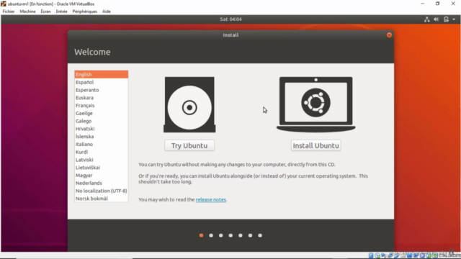Open the Machine menu
This screenshot has height=259, width=461.
(x=27, y=12)
